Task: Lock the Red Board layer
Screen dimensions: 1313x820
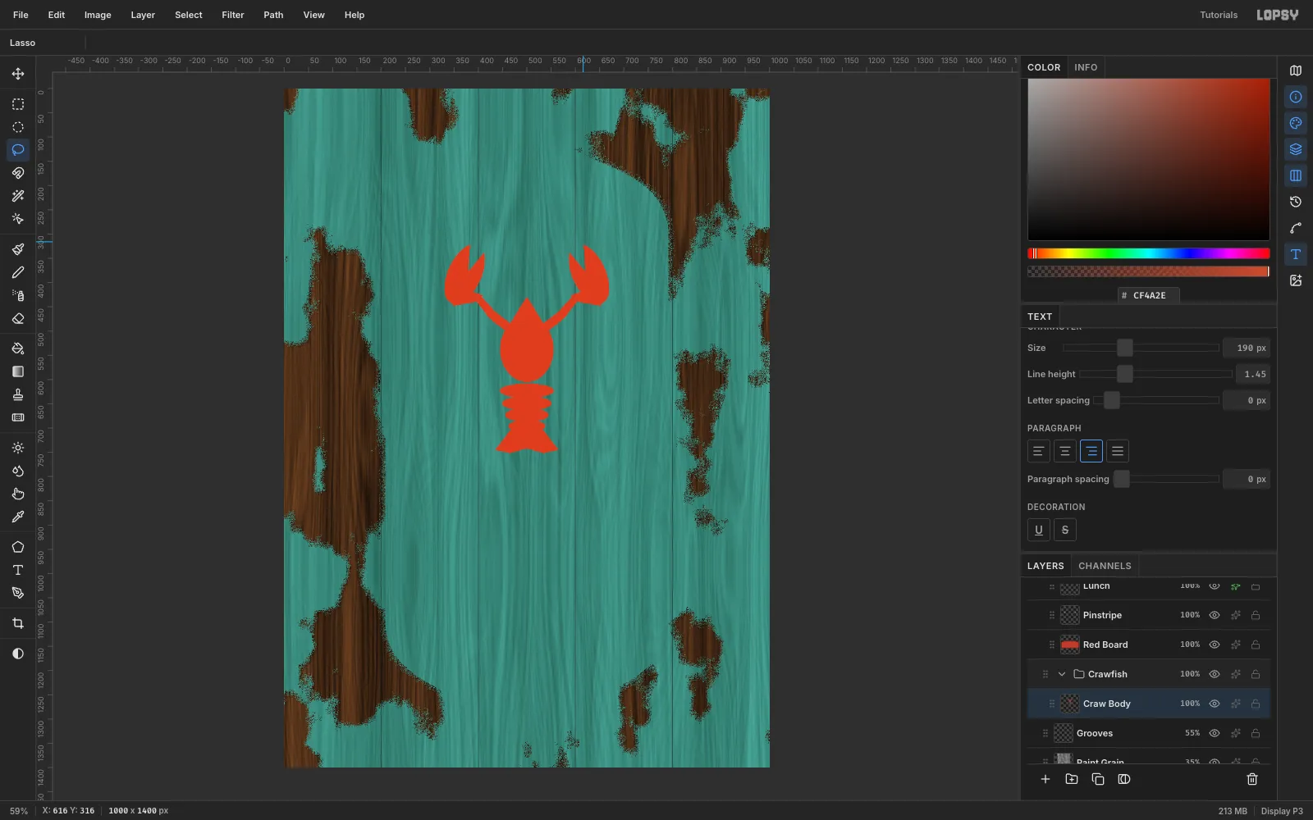Action: click(x=1256, y=645)
